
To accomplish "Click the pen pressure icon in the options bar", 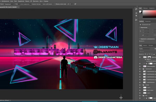I will click(75, 4).
